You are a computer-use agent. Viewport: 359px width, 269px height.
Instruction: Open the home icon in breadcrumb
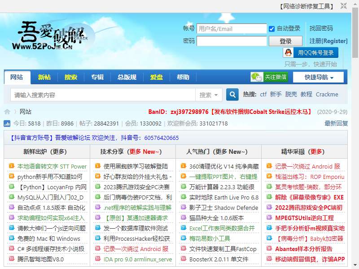[x=7, y=112]
